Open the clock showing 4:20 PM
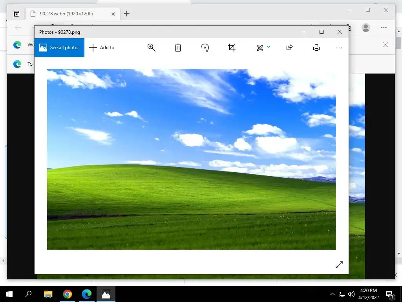402x302 pixels. 368,294
